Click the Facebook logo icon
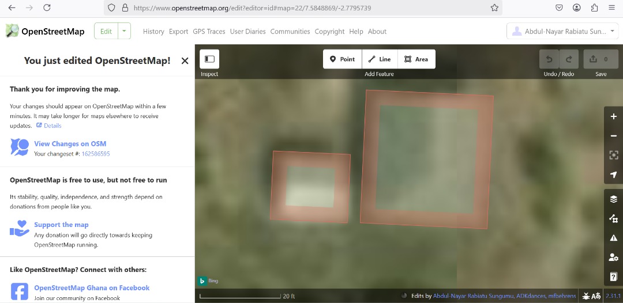This screenshot has height=303, width=623. click(x=20, y=291)
